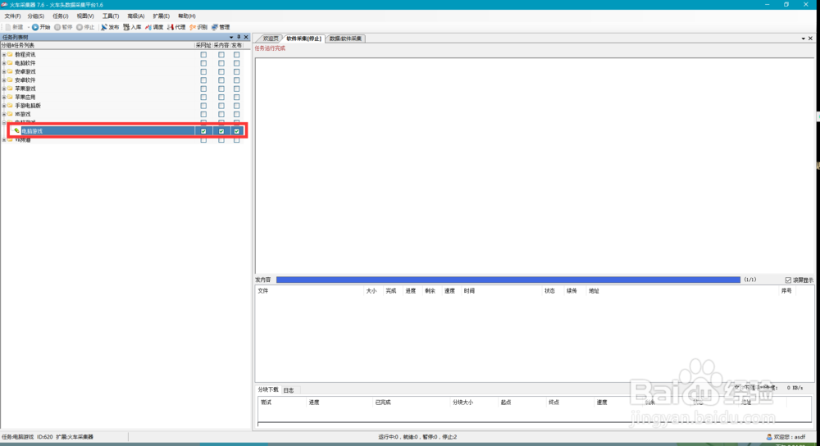Click the 开始 (Start) play icon in toolbar
This screenshot has height=446, width=820.
[x=35, y=27]
